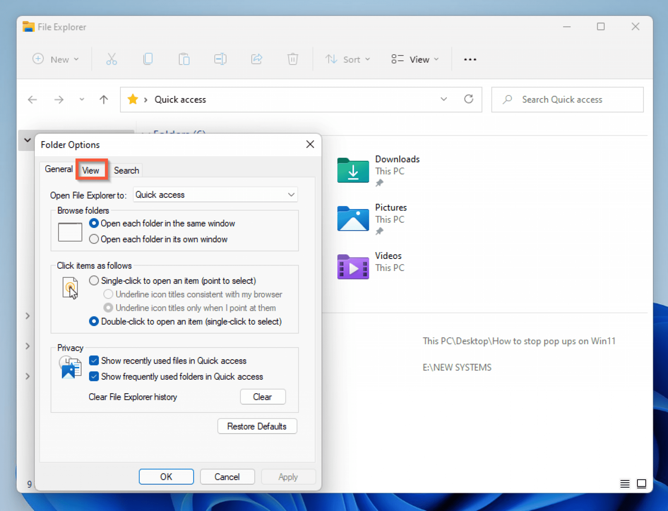Click the Forward navigation arrow
This screenshot has height=511, width=668.
[x=59, y=99]
